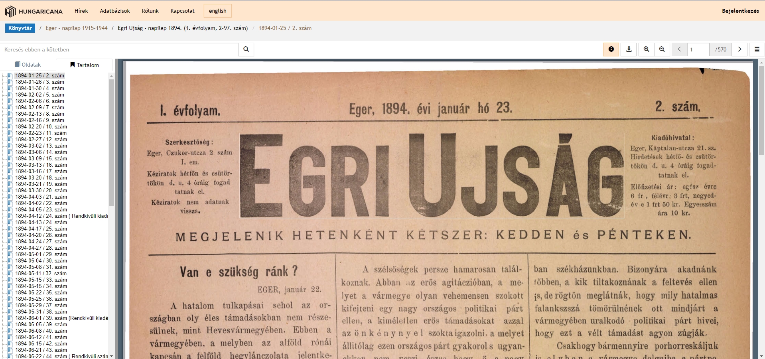Viewport: 765px width, 359px height.
Task: Select 1894-02-23 / 11. szám entry
Action: tap(41, 133)
